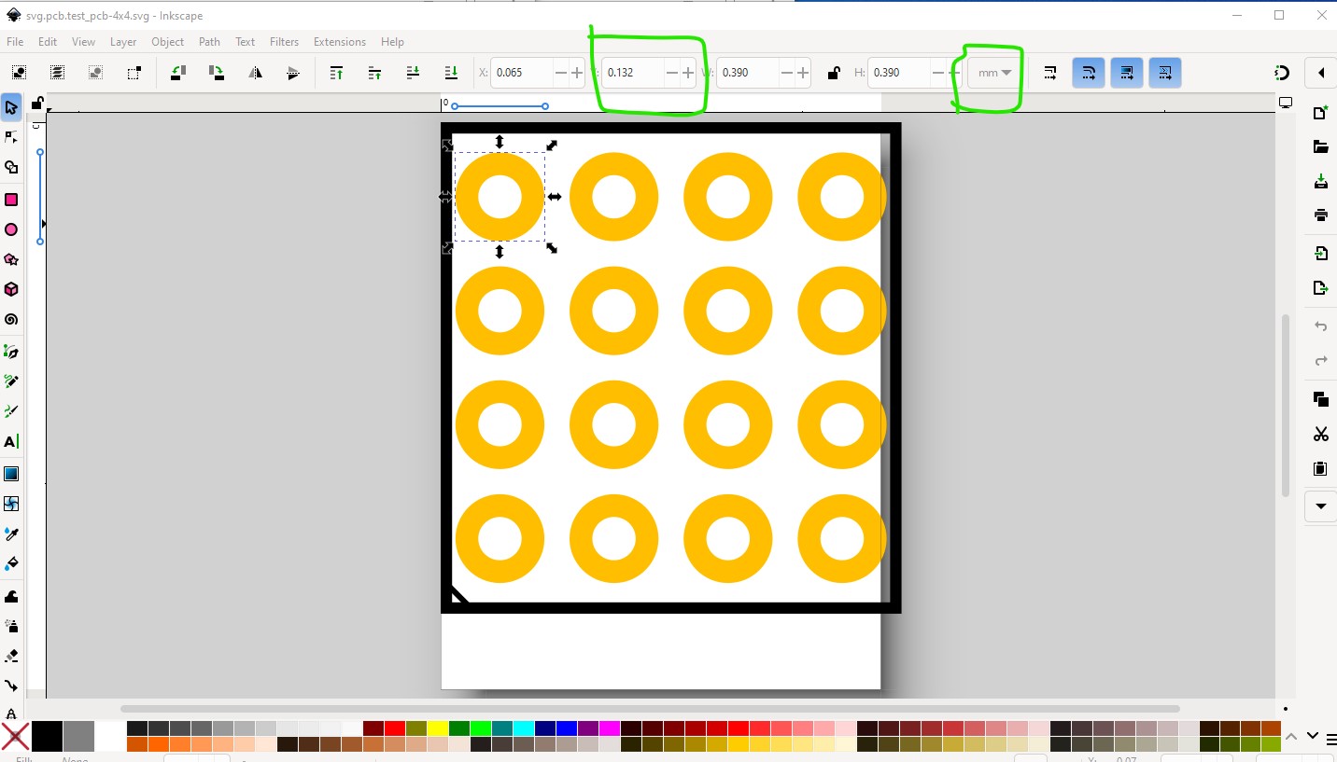The height and width of the screenshot is (762, 1337).
Task: Choose the Star and polygon tool
Action: pyautogui.click(x=11, y=259)
